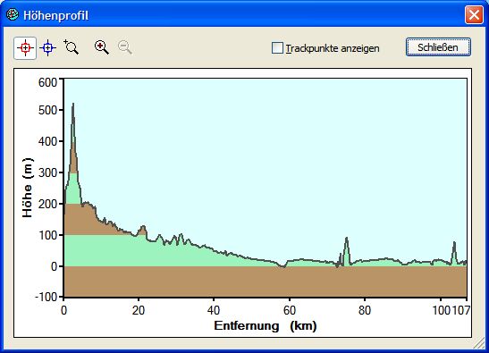Click the 'Entfernung (km)' axis label
Image resolution: width=489 pixels, height=353 pixels.
[266, 326]
